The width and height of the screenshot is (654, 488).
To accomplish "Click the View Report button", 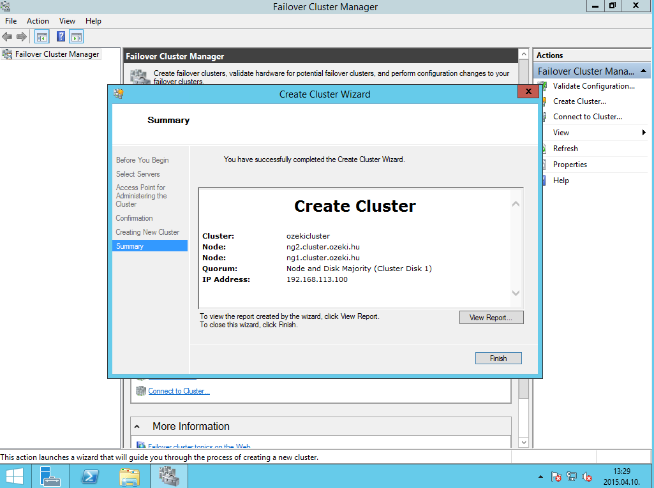I will 491,317.
